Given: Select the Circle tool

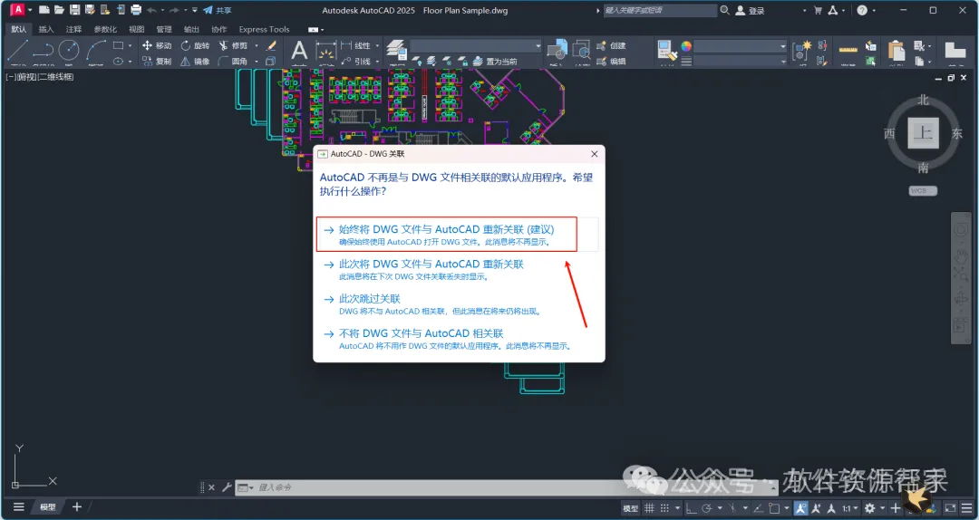Looking at the screenshot, I should pos(69,52).
